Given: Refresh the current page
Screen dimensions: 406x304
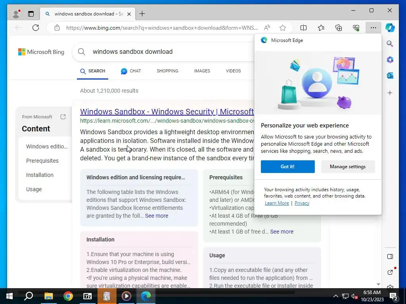Looking at the screenshot, I should pos(36,28).
